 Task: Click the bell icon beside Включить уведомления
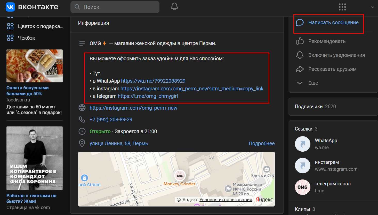coord(300,55)
